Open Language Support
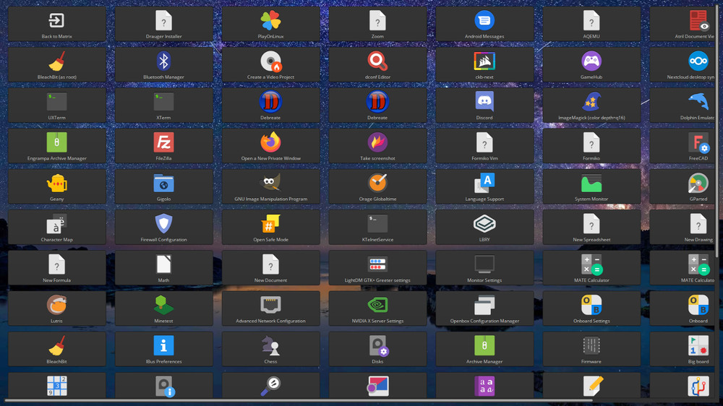 (x=484, y=186)
